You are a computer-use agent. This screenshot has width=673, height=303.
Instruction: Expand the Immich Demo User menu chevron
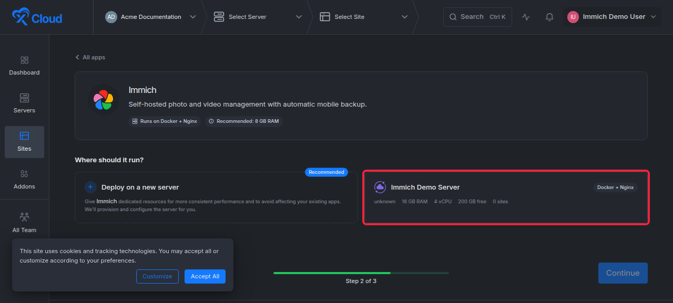pyautogui.click(x=653, y=17)
